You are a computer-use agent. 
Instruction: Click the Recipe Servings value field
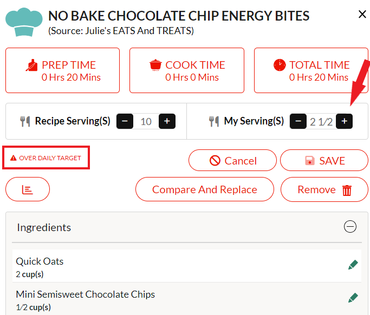click(146, 121)
